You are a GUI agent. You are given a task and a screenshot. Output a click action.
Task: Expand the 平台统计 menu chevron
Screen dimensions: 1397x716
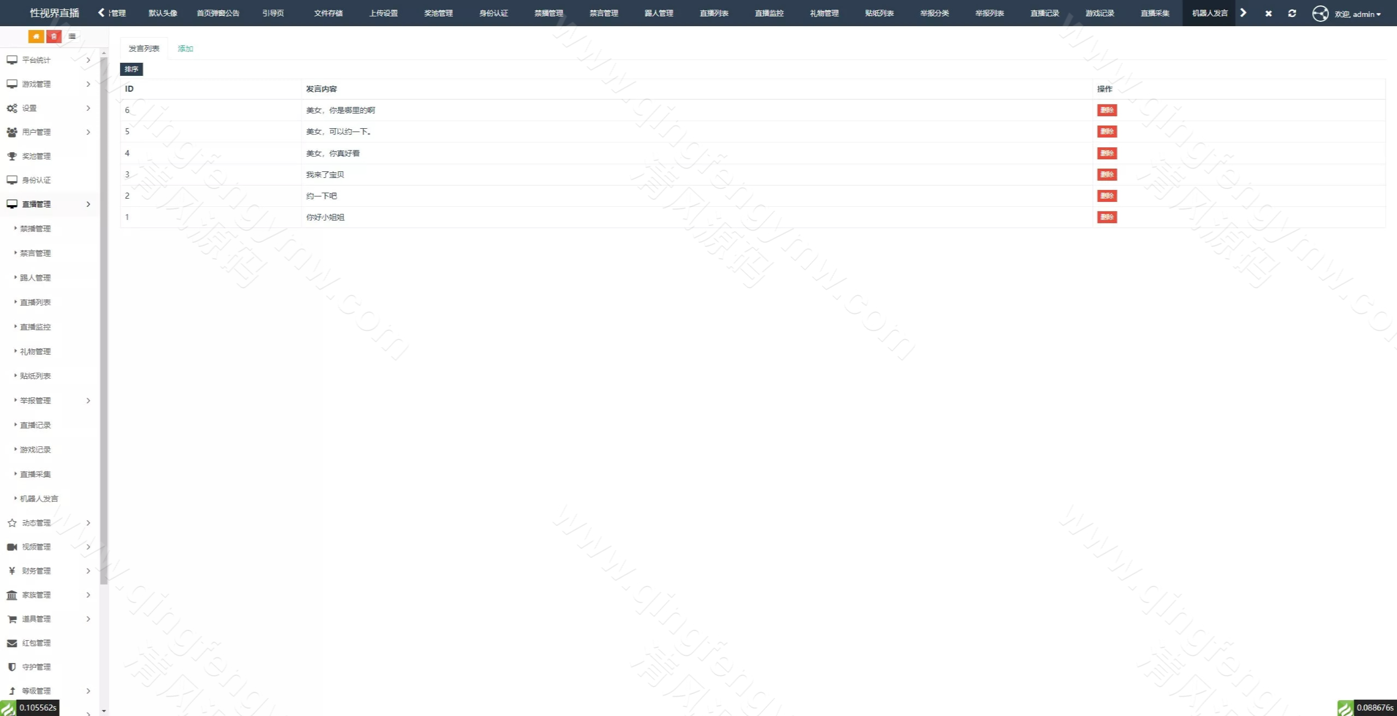coord(88,60)
